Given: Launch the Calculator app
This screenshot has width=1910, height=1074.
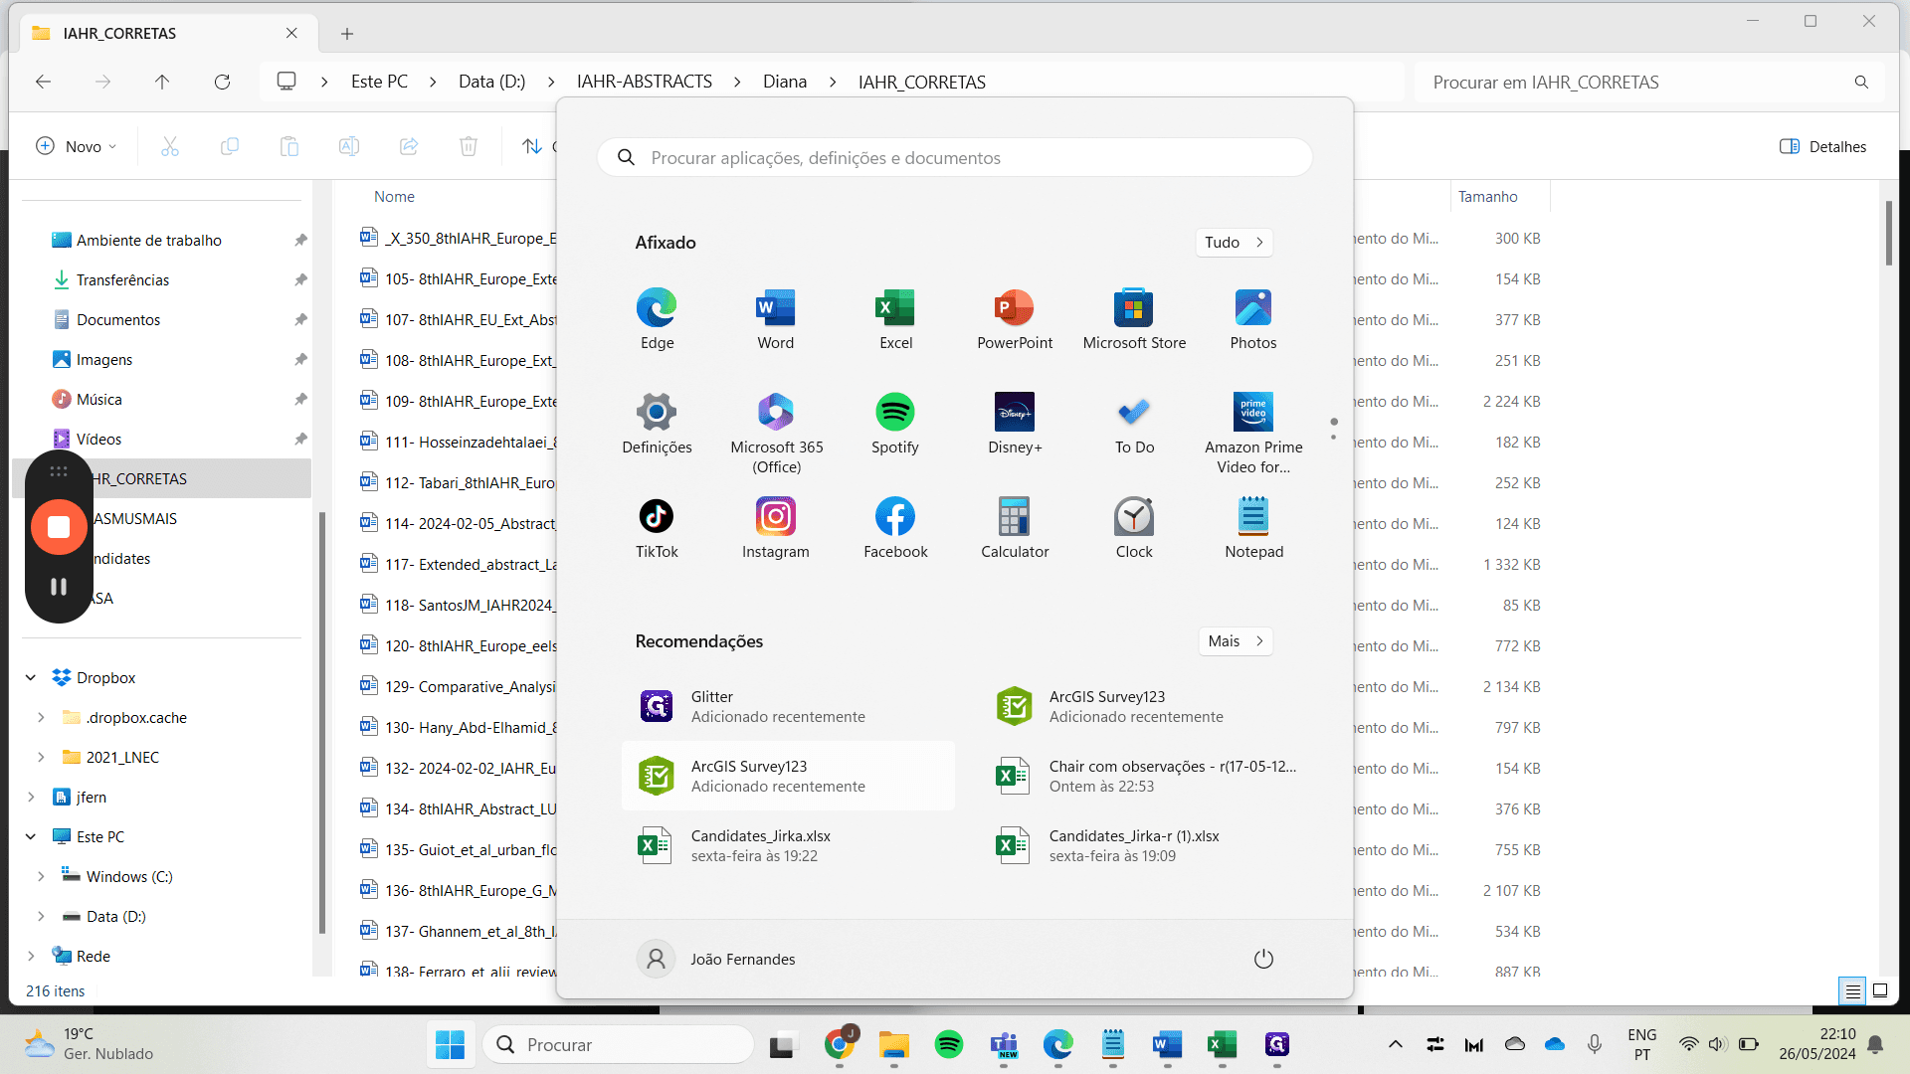Looking at the screenshot, I should point(1015,528).
